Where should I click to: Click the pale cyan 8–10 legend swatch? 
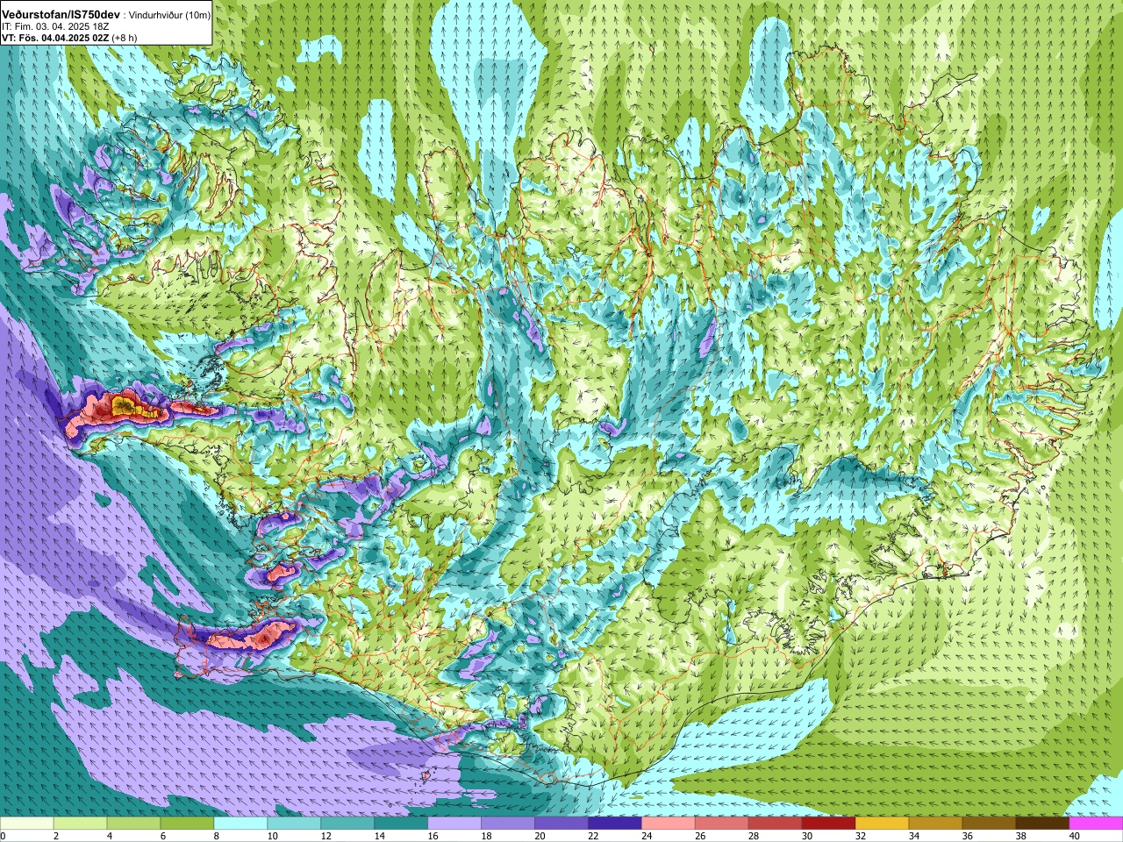tap(241, 824)
